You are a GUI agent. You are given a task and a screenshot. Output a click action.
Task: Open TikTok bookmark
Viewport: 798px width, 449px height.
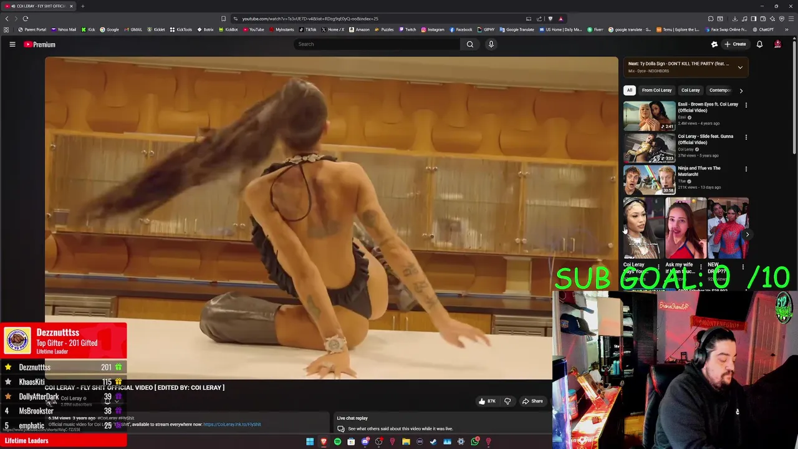(307, 29)
